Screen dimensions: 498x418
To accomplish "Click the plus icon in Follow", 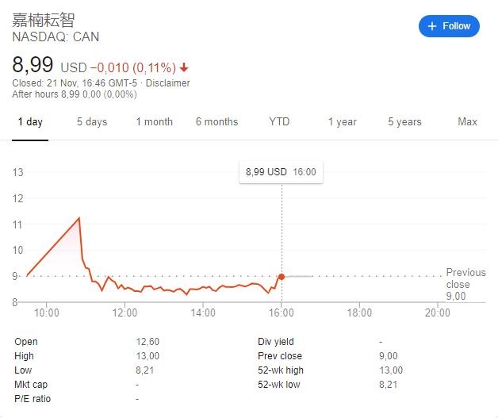I will (x=432, y=26).
